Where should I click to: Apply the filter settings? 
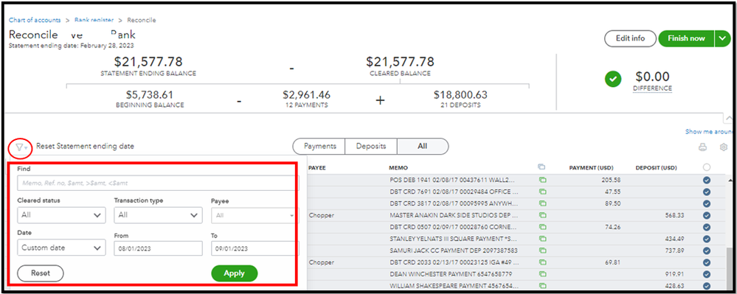[234, 273]
